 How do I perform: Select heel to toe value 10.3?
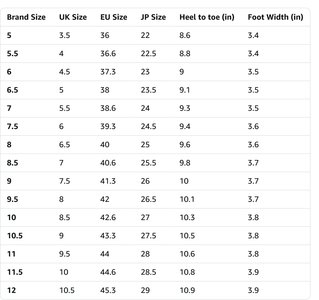[x=187, y=217]
